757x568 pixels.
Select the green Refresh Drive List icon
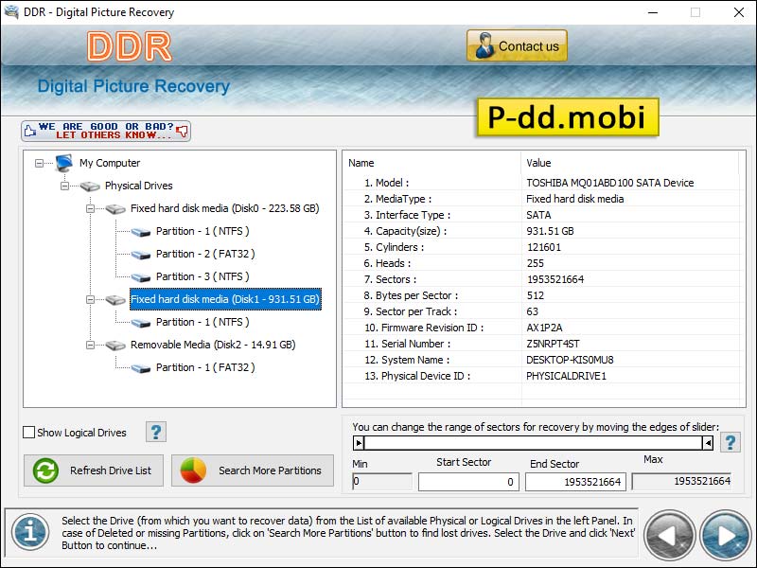pos(44,470)
